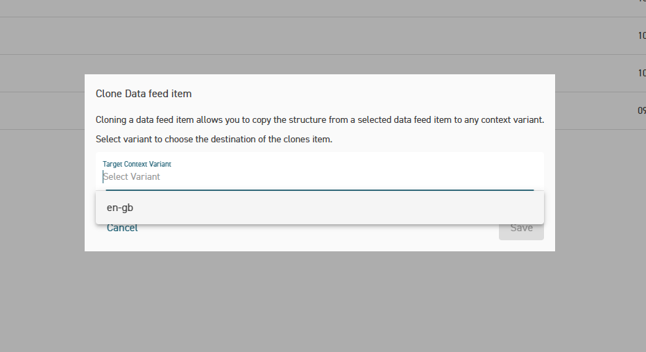This screenshot has height=352, width=646.
Task: Click the Target Context Variant label
Action: click(137, 164)
